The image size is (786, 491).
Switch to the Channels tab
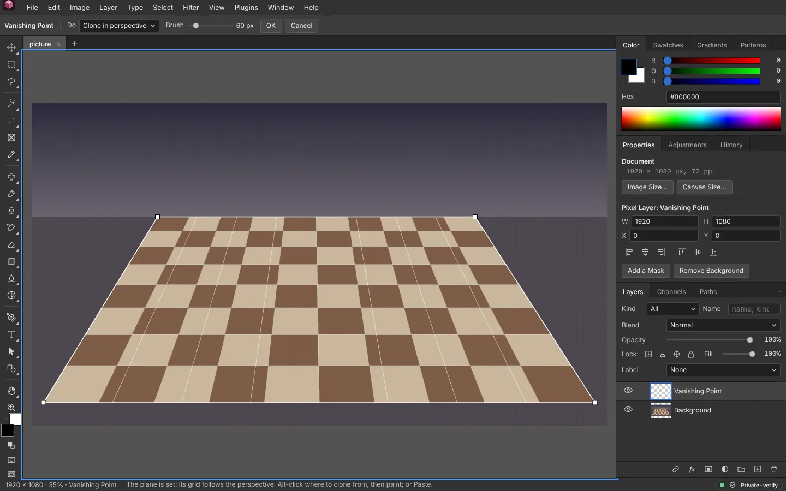click(671, 292)
